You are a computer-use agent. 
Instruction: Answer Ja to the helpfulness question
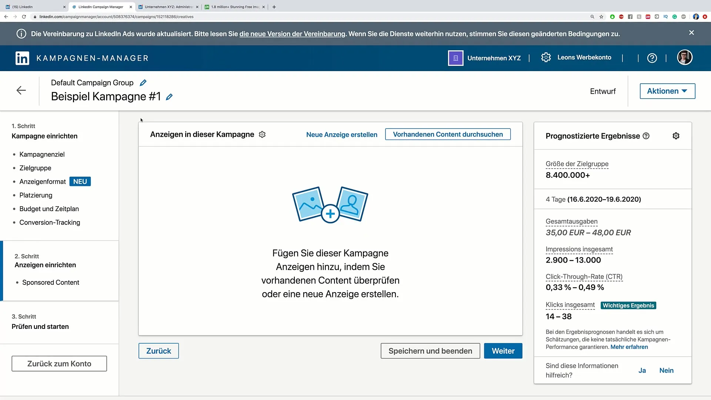(x=642, y=370)
